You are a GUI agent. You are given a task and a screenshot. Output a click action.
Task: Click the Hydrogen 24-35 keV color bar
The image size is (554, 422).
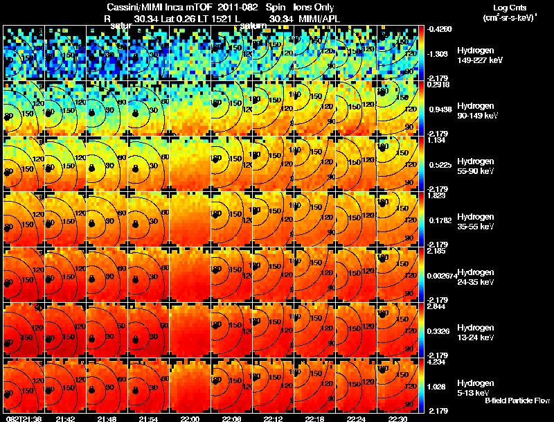coord(421,275)
